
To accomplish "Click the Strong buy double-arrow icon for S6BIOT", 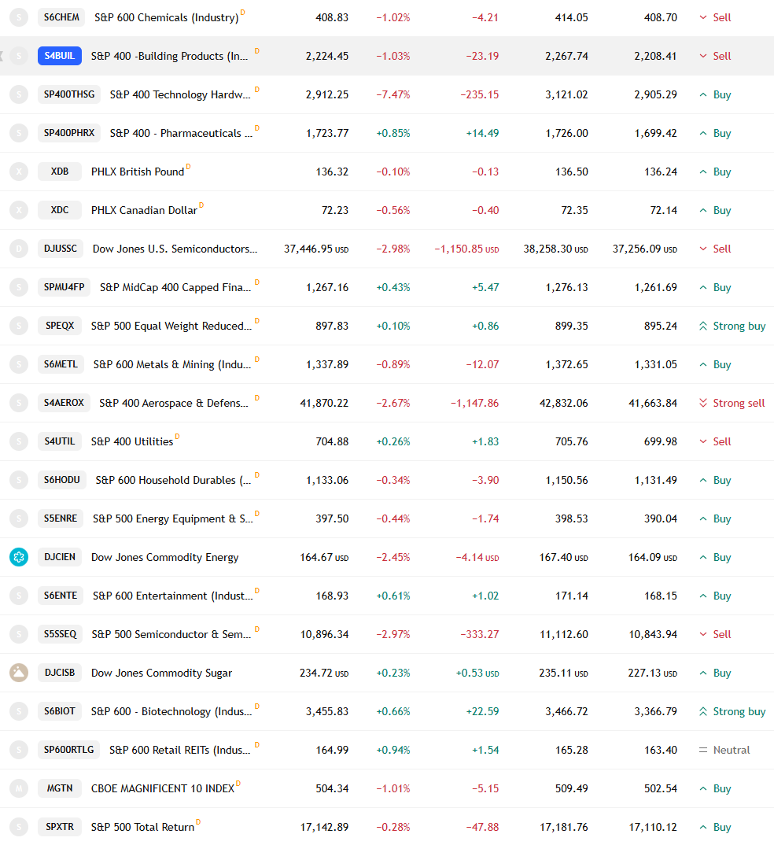I will click(x=703, y=711).
